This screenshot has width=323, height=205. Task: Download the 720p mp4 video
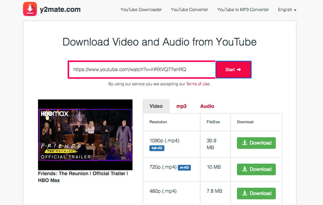[256, 169]
